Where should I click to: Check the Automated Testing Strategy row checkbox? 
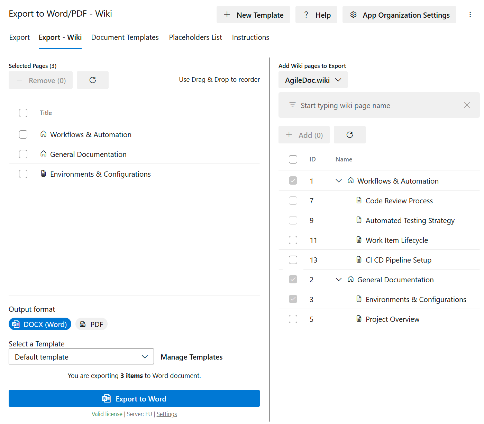coord(293,220)
